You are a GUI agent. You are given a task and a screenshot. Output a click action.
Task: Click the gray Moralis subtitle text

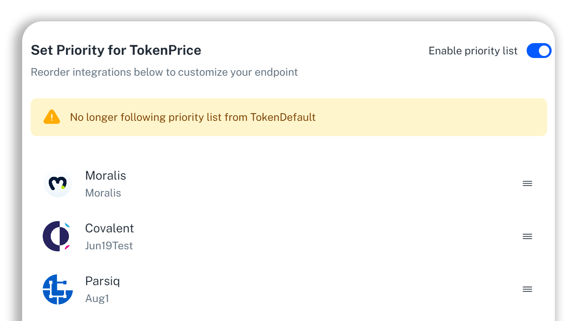pos(103,193)
